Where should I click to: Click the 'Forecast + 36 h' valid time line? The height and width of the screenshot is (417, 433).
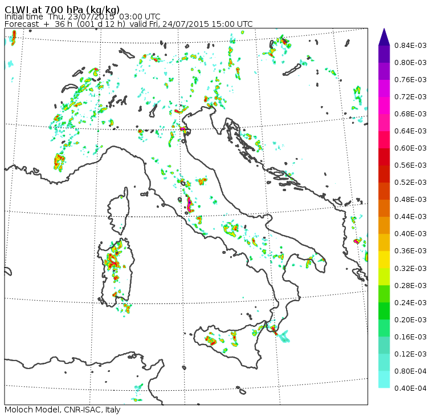point(128,24)
